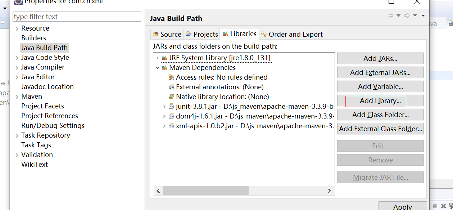This screenshot has width=453, height=210.
Task: Select Project References in the tree
Action: [50, 116]
